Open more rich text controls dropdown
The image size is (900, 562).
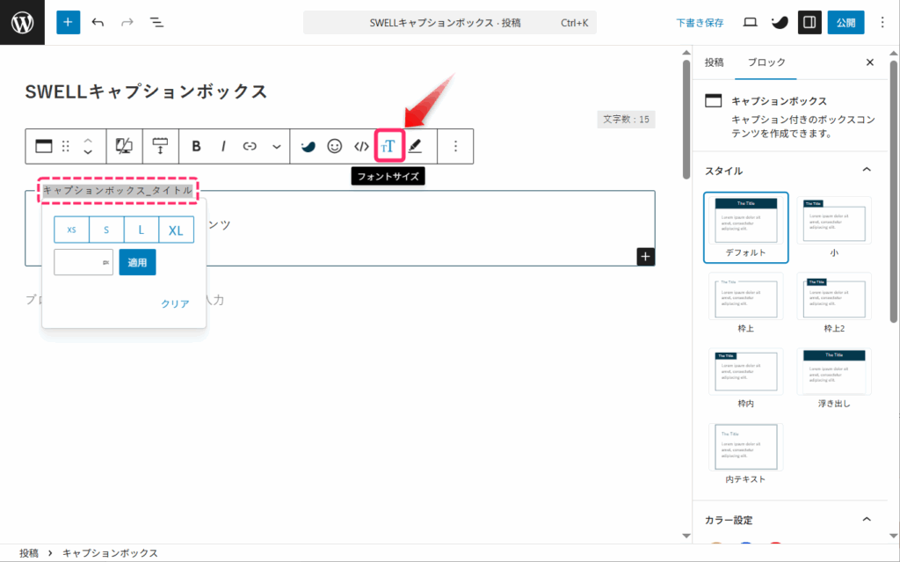[x=277, y=147]
